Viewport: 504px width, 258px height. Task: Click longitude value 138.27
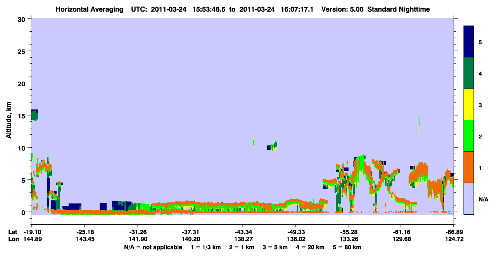click(243, 239)
